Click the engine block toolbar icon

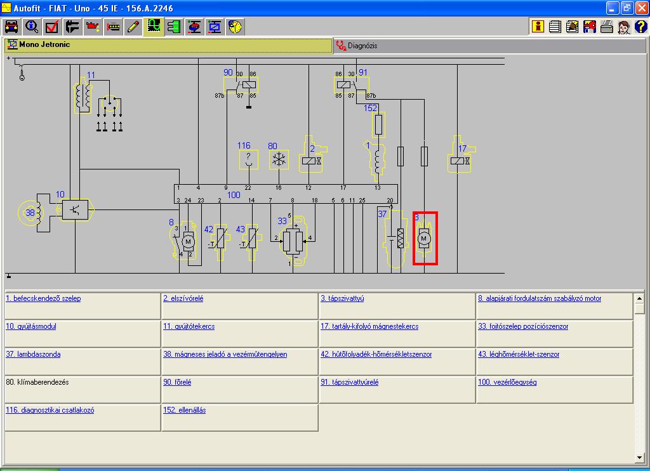click(113, 27)
